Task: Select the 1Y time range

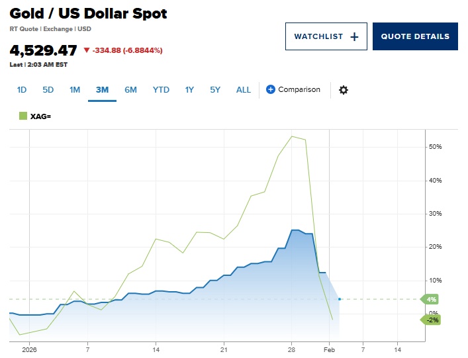Action: (189, 90)
